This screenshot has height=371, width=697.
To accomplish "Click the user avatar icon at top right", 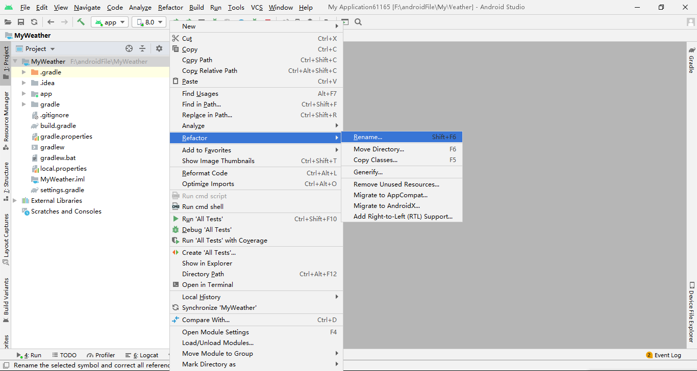I will (x=690, y=22).
